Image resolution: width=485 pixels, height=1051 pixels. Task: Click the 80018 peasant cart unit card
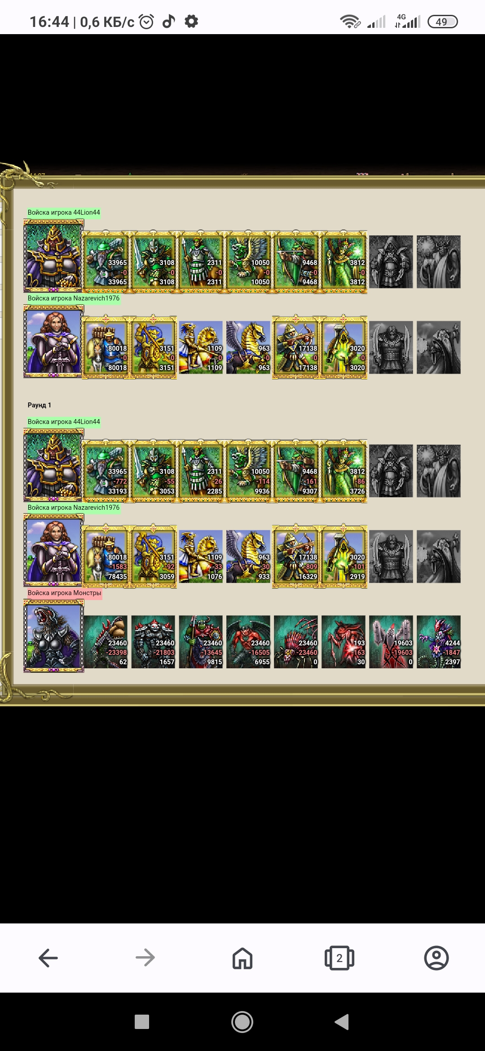[106, 348]
